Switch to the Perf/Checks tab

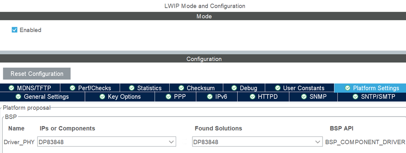click(90, 88)
